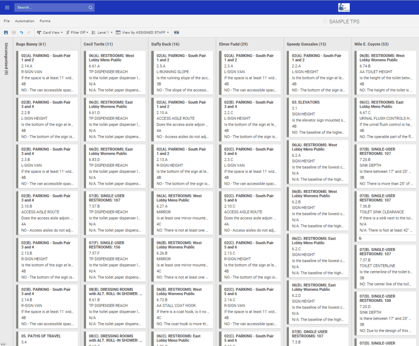The height and width of the screenshot is (346, 419).
Task: Open the Level 1 dropdown
Action: (x=102, y=32)
